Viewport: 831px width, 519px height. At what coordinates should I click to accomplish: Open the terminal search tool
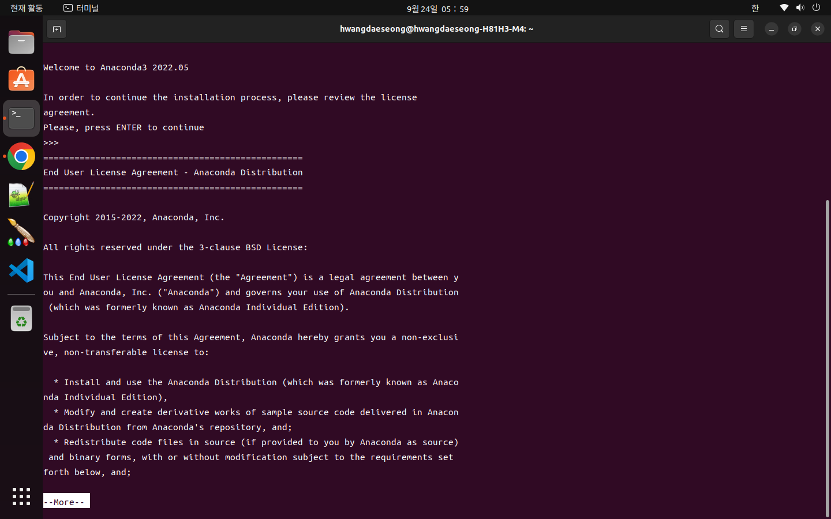tap(720, 29)
